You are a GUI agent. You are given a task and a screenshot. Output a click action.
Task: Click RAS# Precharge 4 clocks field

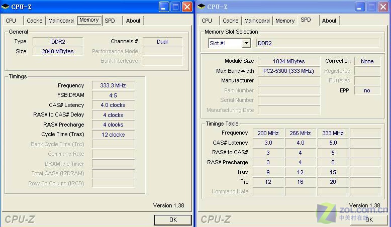(x=113, y=125)
